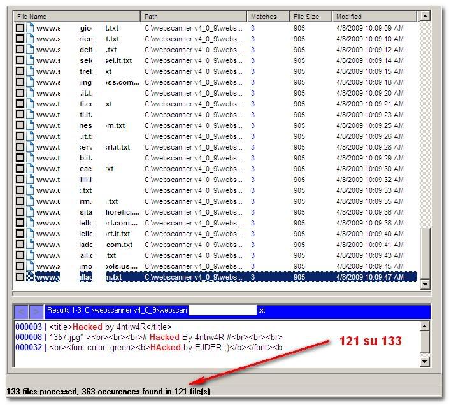Click file icon of row modified 10:09:09 AM
449x405 pixels.
pyautogui.click(x=30, y=28)
